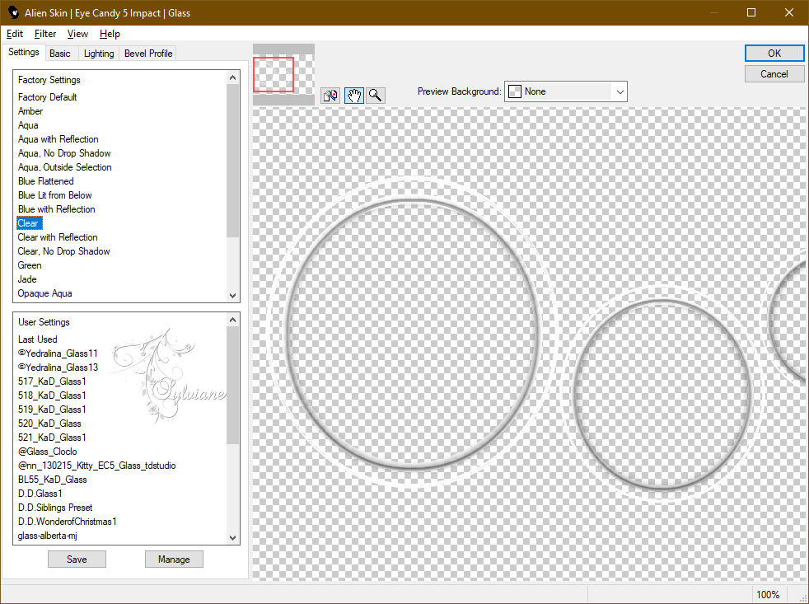Select 517_KaD_Glass1 user setting
This screenshot has width=809, height=604.
pos(52,382)
